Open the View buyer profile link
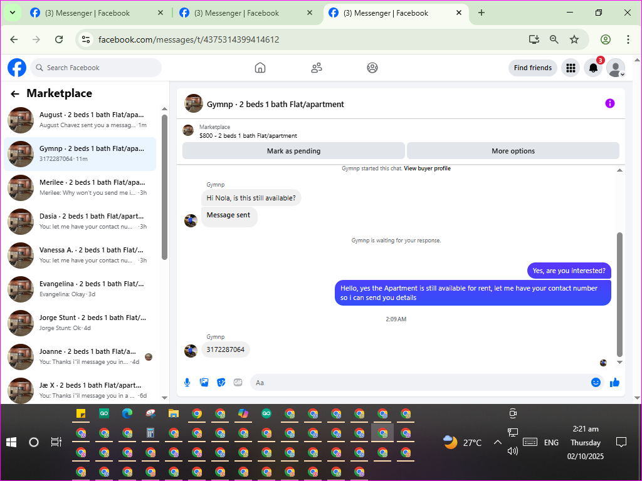This screenshot has width=642, height=481. (x=427, y=168)
